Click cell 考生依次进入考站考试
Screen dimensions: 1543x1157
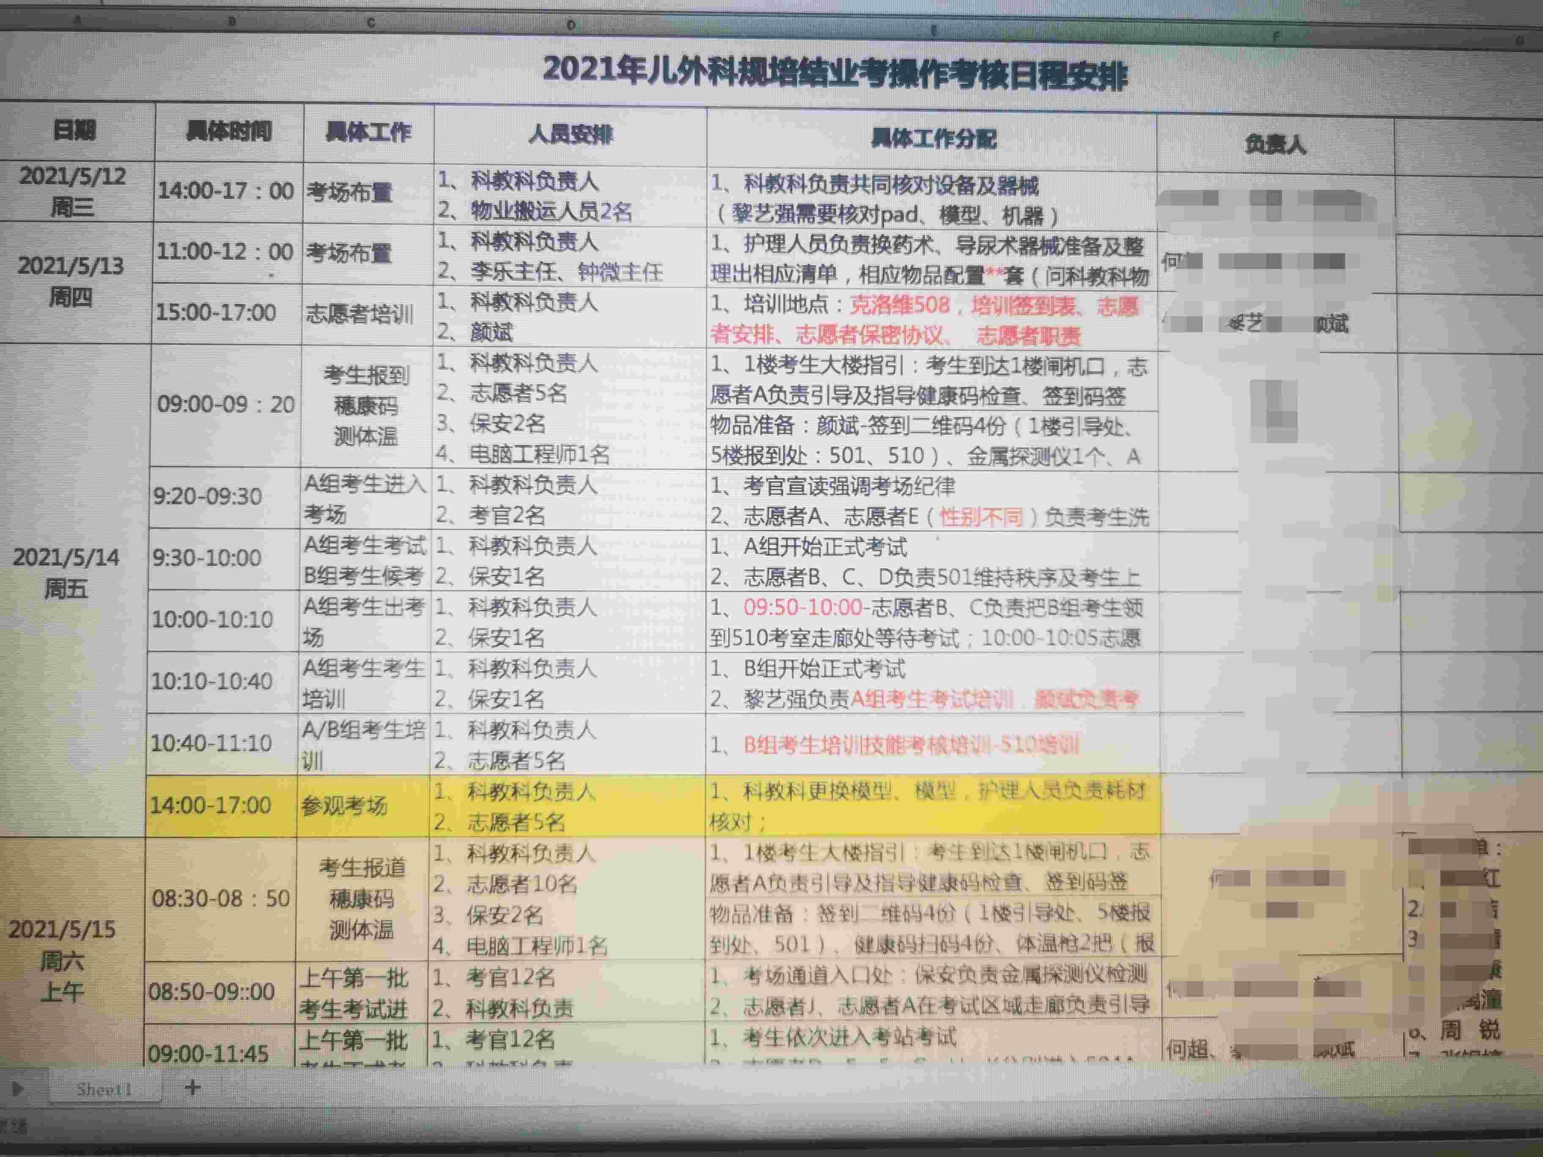click(933, 1043)
